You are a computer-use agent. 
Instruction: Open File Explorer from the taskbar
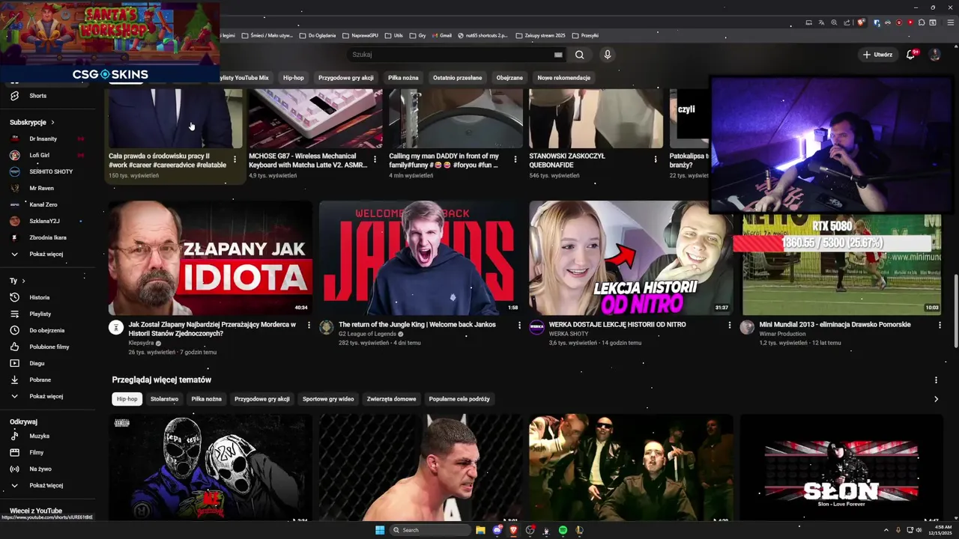coord(481,530)
